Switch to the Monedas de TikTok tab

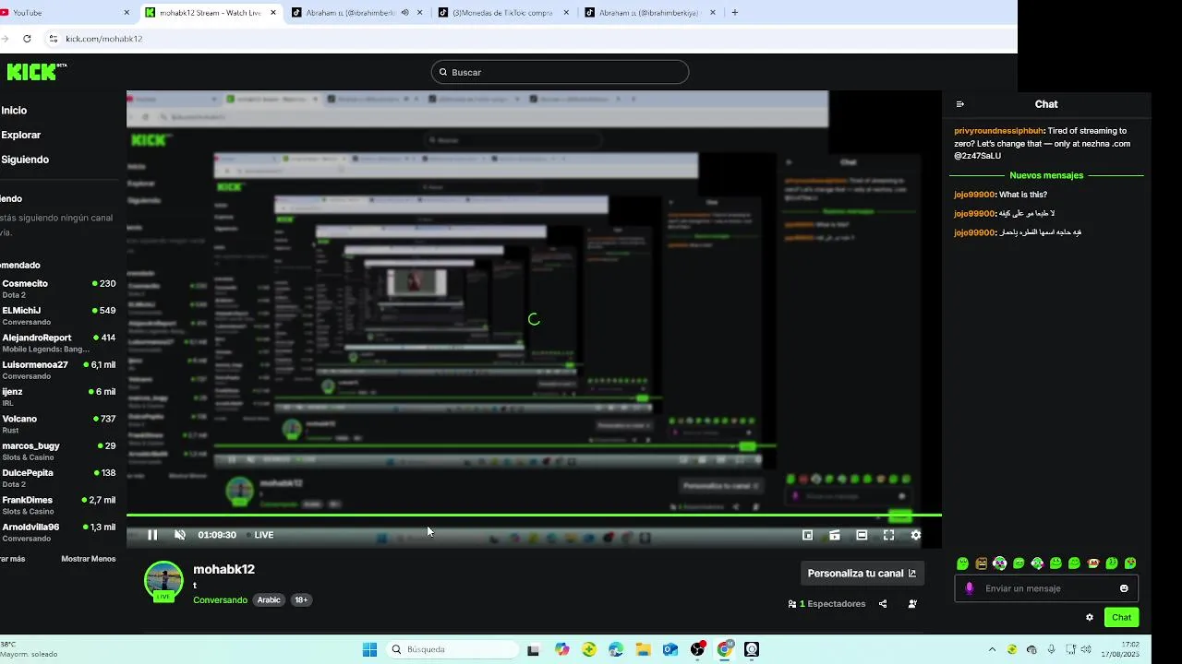coord(504,13)
